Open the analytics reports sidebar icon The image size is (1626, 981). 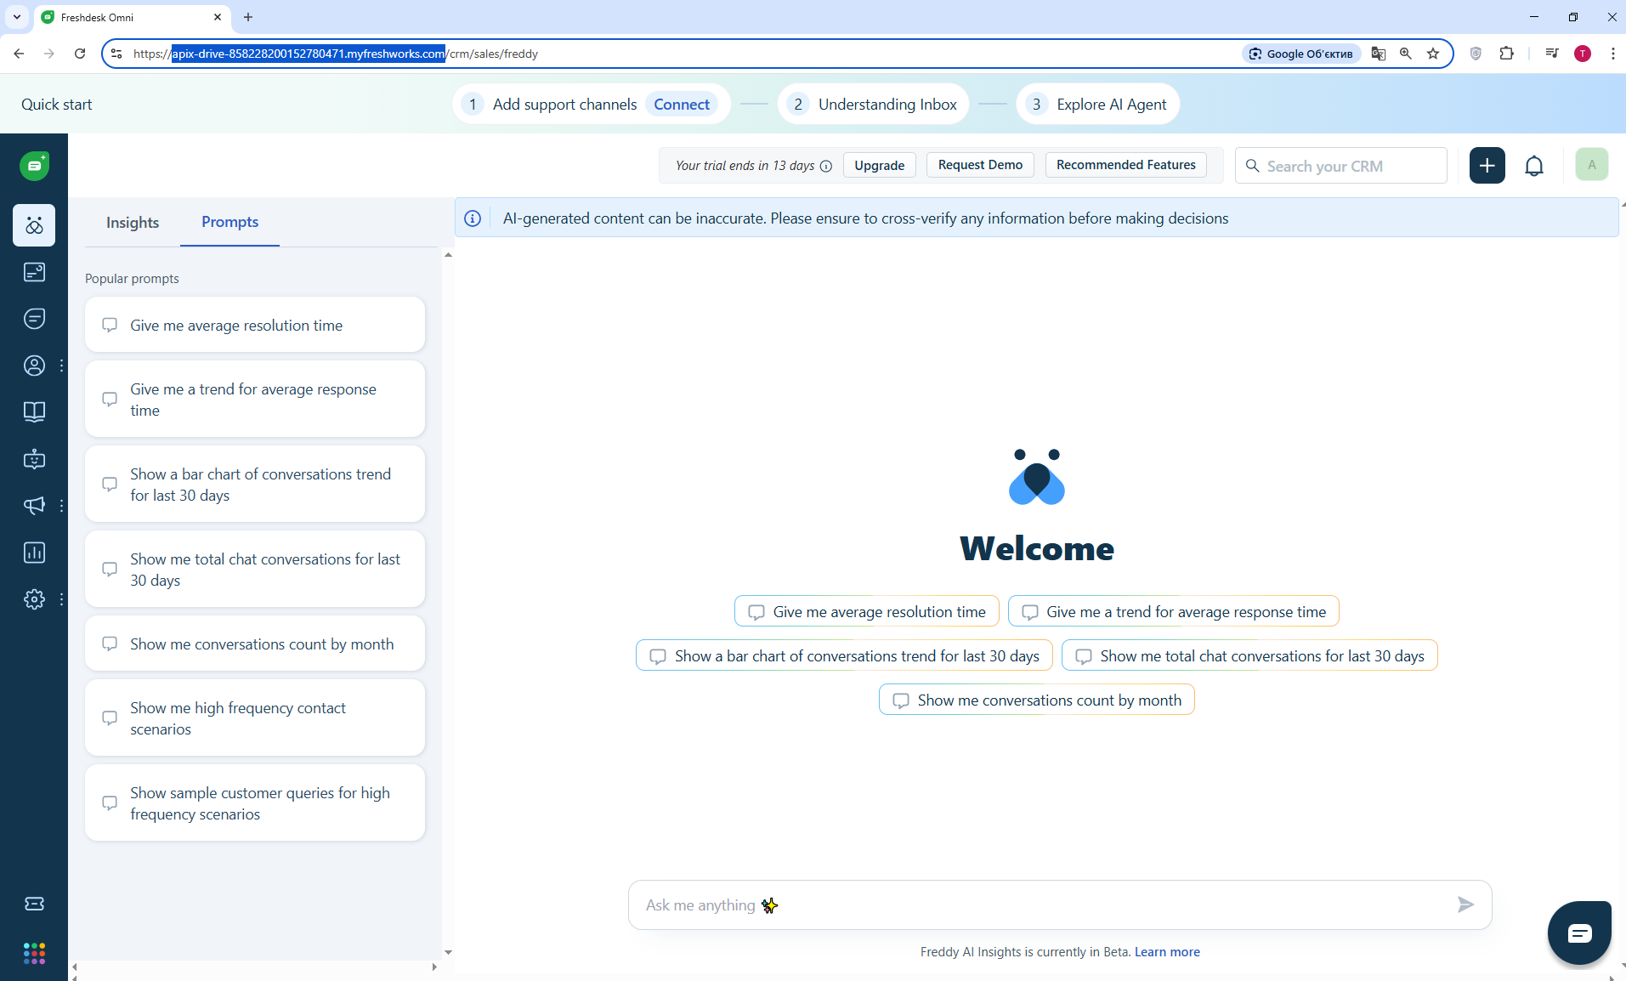click(x=34, y=553)
